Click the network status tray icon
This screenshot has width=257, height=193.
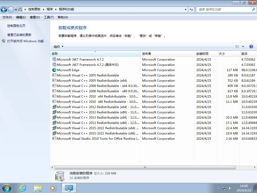(224, 188)
